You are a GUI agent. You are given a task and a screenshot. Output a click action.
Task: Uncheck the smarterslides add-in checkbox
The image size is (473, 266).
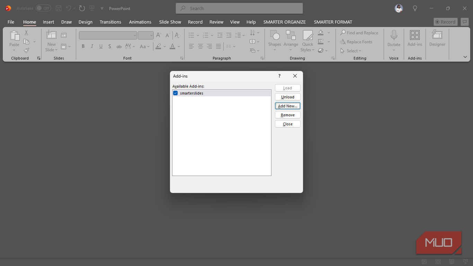[x=175, y=93]
